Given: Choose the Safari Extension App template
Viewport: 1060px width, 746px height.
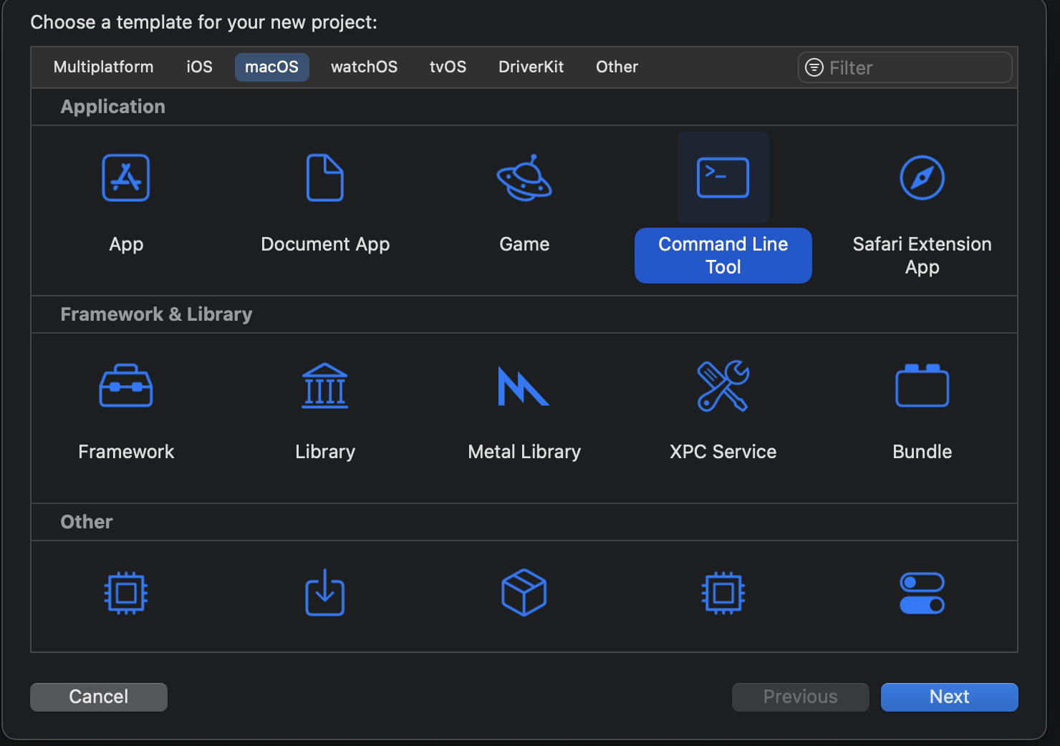Looking at the screenshot, I should click(922, 178).
